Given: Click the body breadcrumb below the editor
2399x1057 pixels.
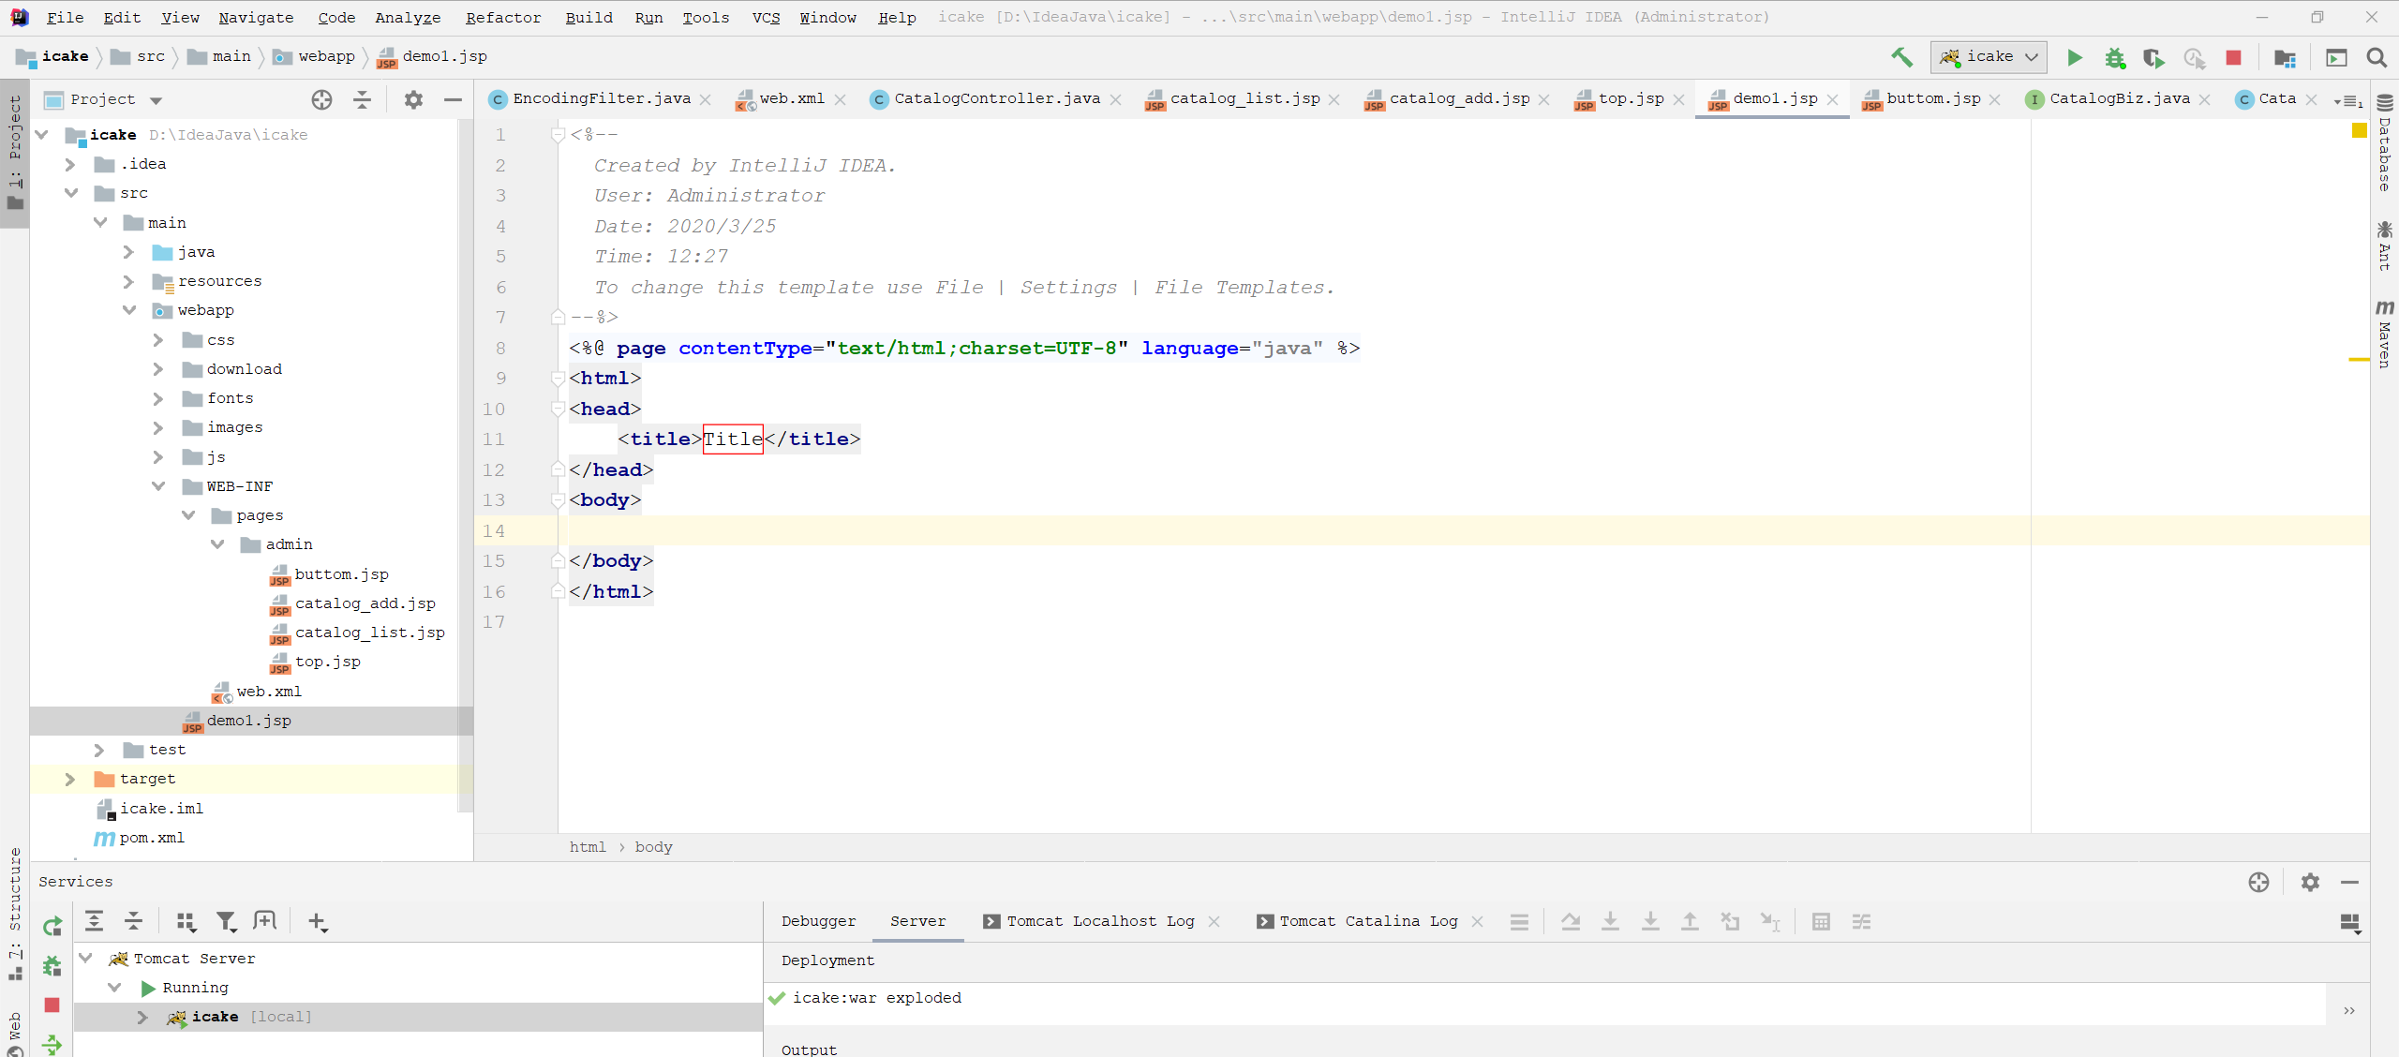Looking at the screenshot, I should [653, 847].
